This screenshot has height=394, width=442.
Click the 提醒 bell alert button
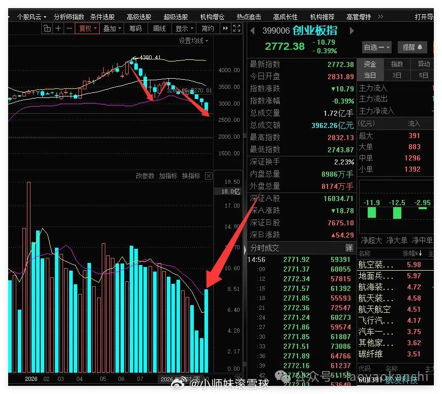click(412, 47)
